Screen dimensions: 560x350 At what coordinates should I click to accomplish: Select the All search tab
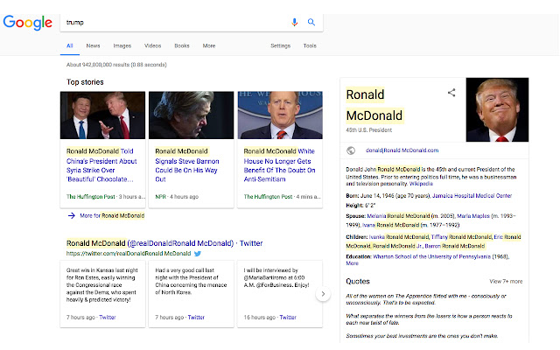point(70,45)
